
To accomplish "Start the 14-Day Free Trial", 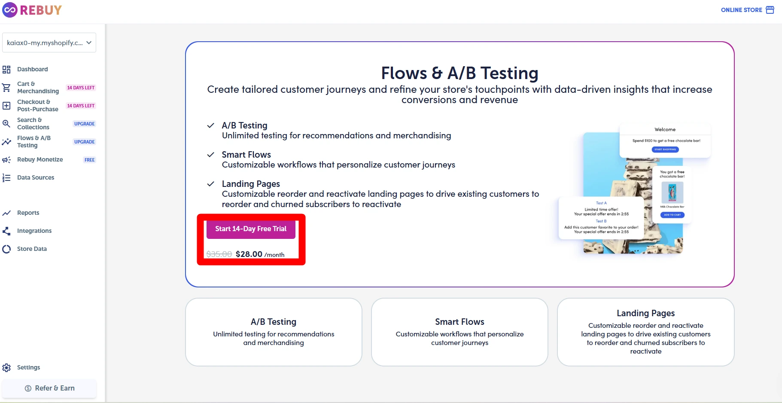I will pyautogui.click(x=251, y=229).
